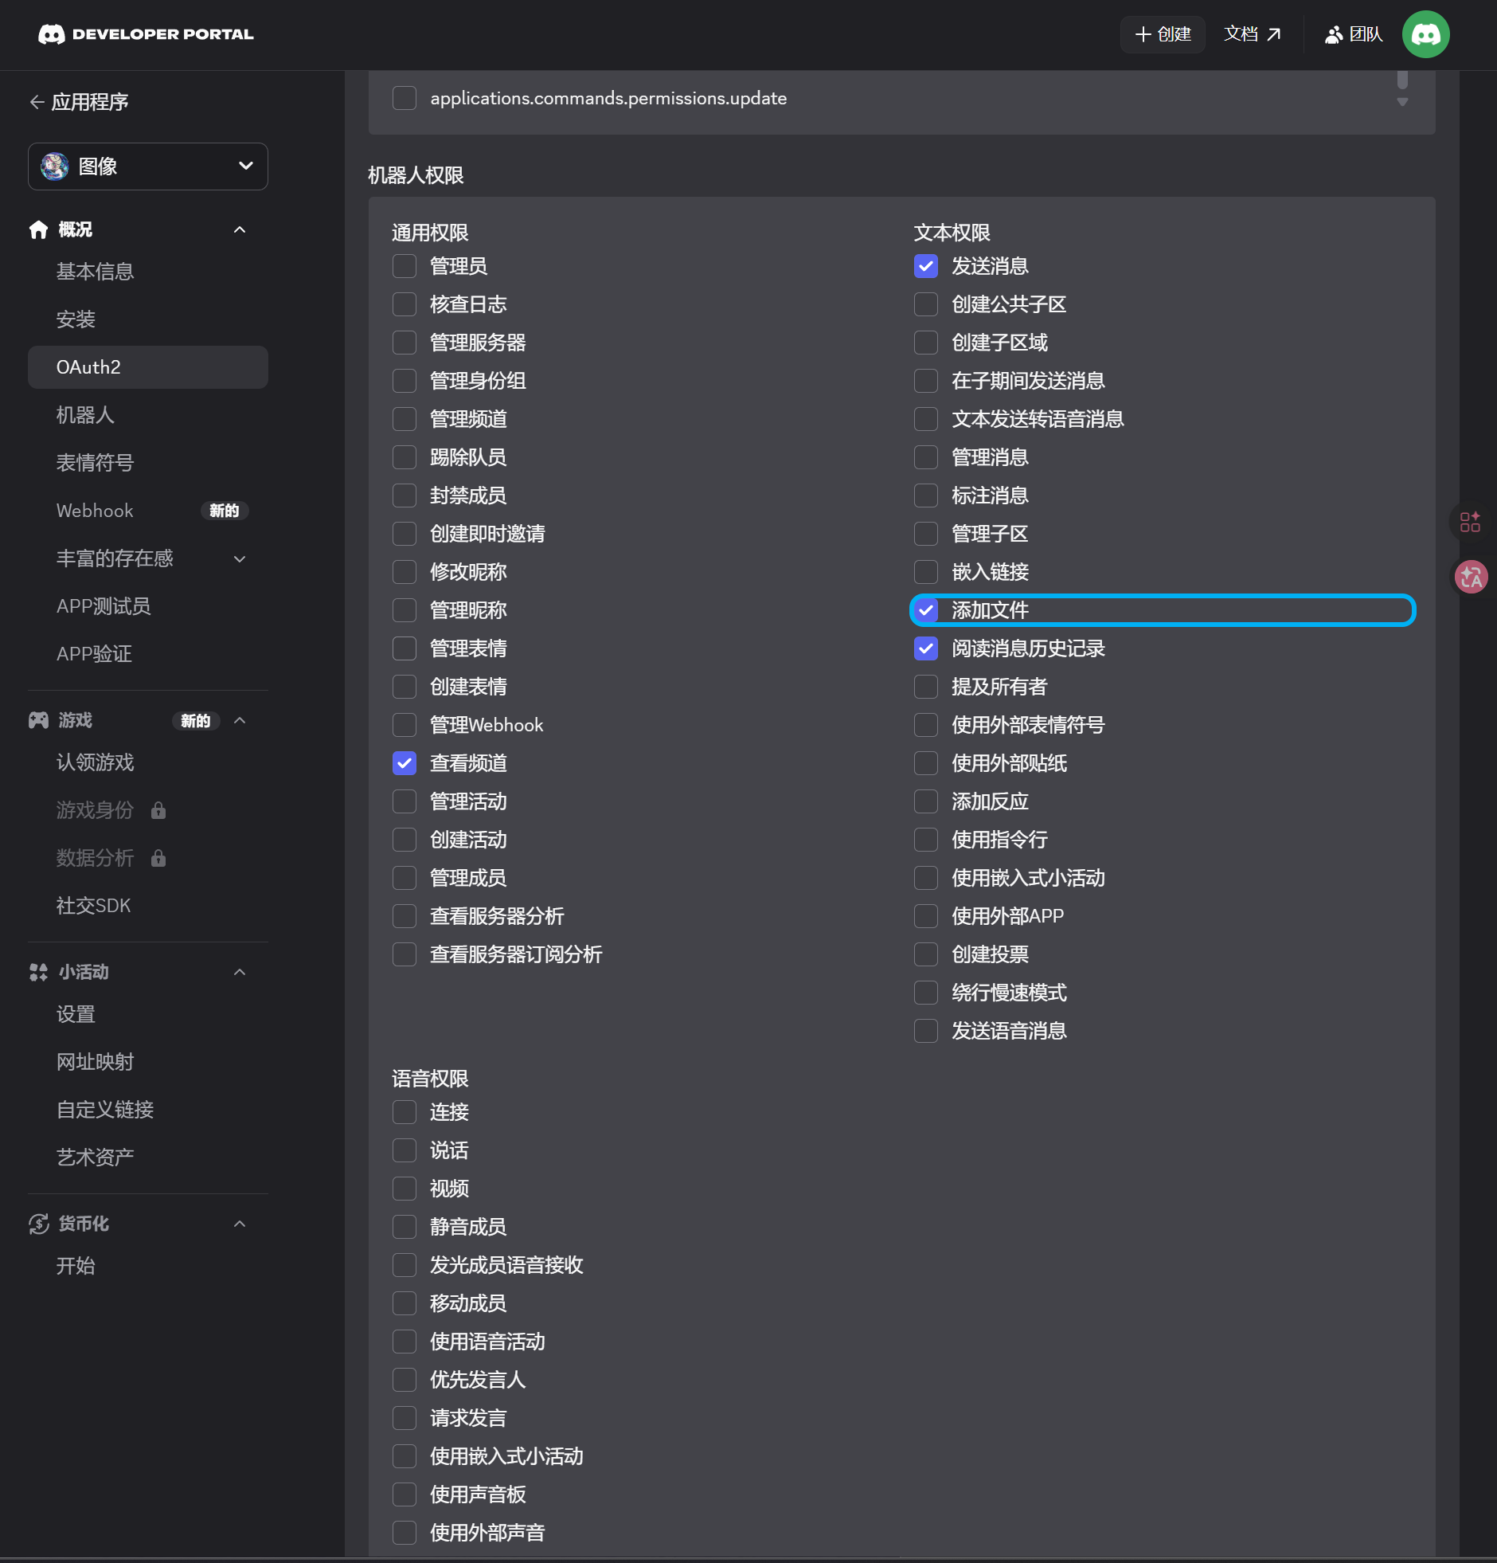Viewport: 1497px width, 1563px height.
Task: Collapse the 货币化 sidebar section
Action: 239,1224
